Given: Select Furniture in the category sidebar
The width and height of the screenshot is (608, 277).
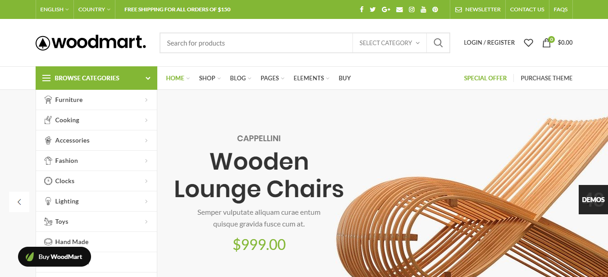Looking at the screenshot, I should point(69,100).
